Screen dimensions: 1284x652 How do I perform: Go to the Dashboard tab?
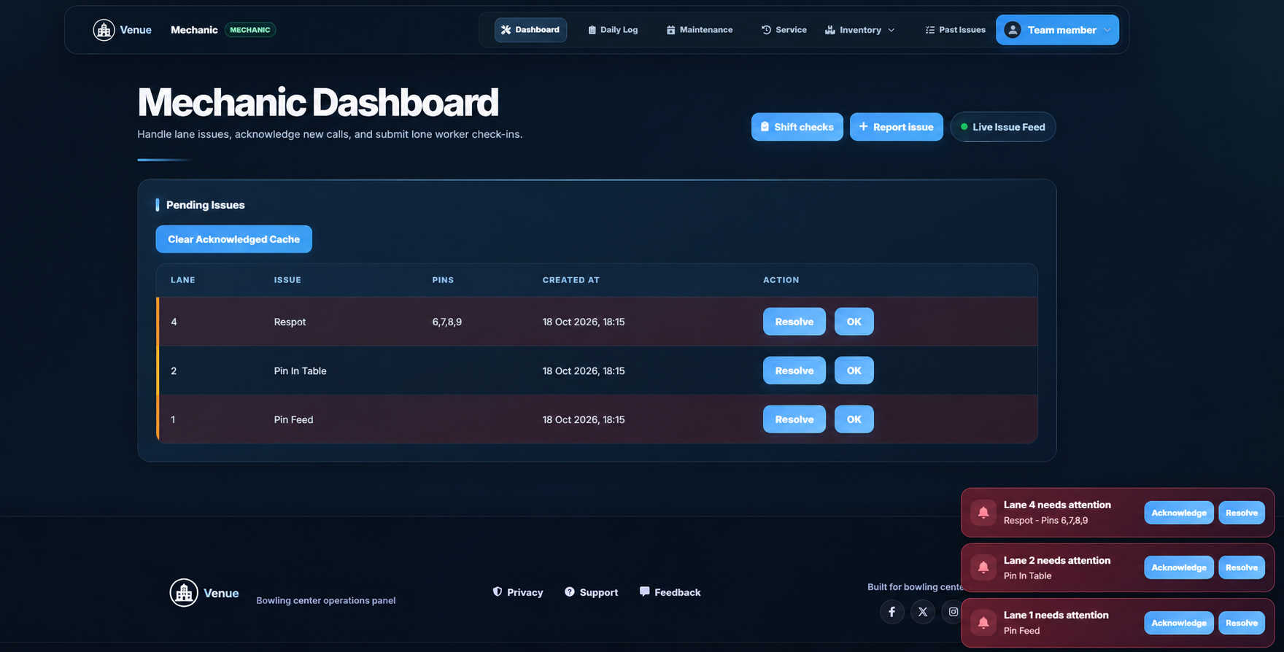tap(530, 30)
